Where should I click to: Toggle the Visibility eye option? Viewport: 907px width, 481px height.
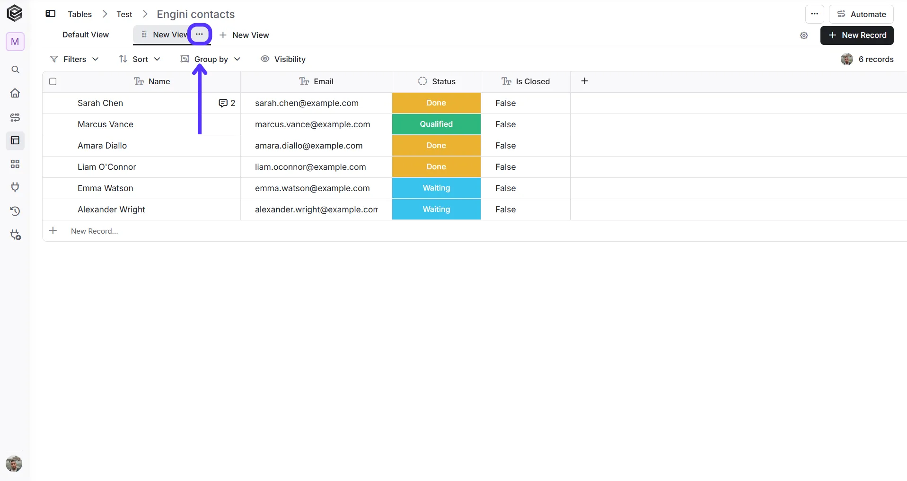pyautogui.click(x=283, y=59)
